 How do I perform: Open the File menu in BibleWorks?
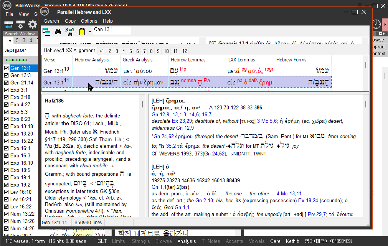coord(10,14)
